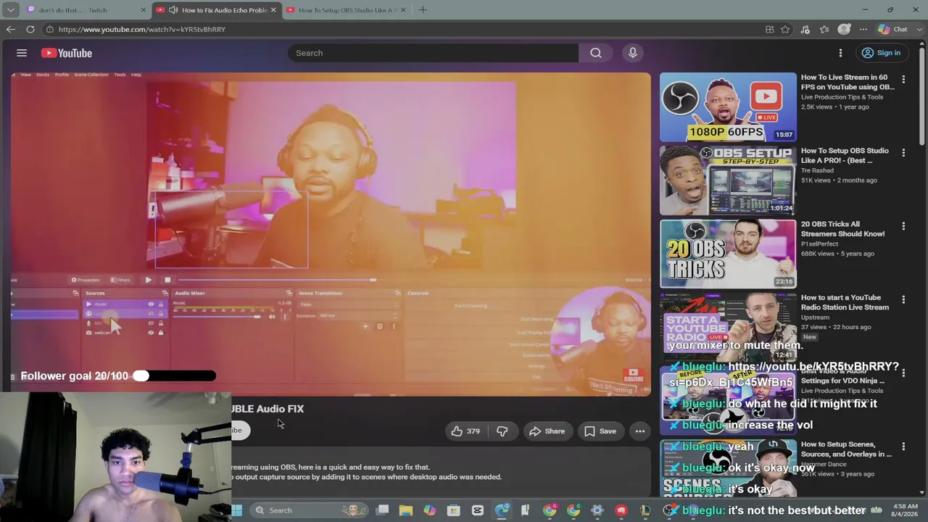928x522 pixels.
Task: Visit the Tre Rashad channel
Action: (817, 170)
